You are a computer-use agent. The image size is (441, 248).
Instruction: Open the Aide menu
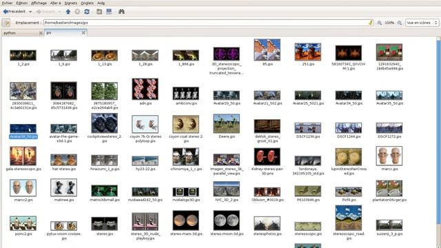click(101, 3)
